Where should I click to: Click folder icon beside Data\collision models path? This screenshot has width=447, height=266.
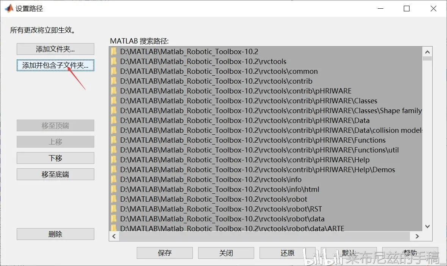click(x=114, y=130)
